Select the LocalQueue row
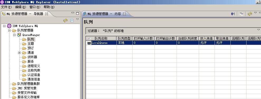 pyautogui.click(x=173, y=43)
